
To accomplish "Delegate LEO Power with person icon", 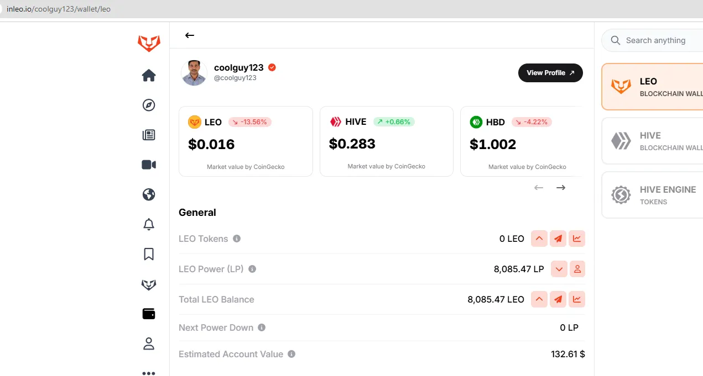I will [x=577, y=269].
